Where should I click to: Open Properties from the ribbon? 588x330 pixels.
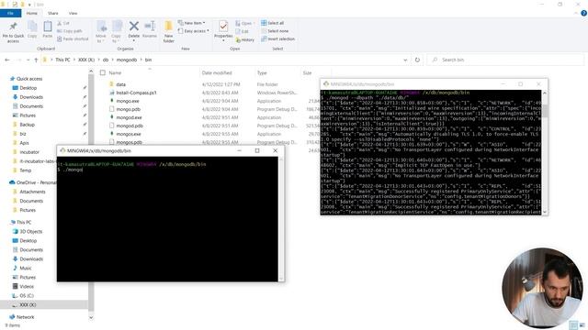pos(223,30)
